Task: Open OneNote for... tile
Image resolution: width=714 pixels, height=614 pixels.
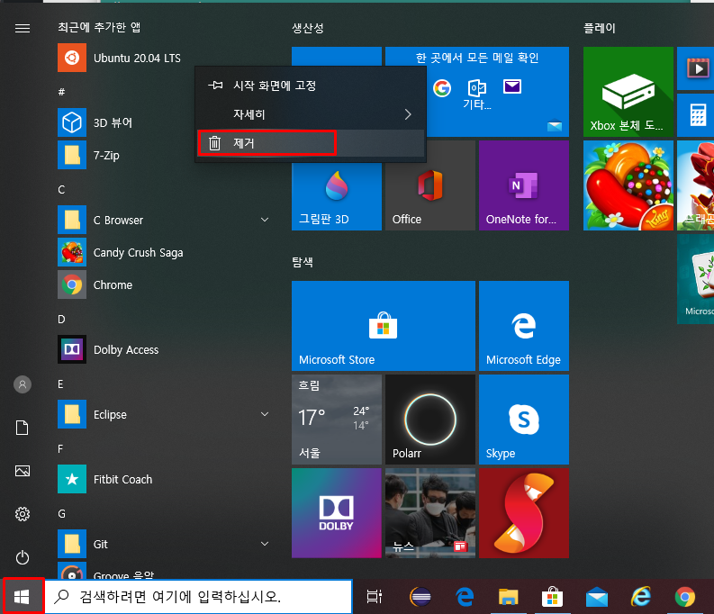Action: click(x=524, y=185)
